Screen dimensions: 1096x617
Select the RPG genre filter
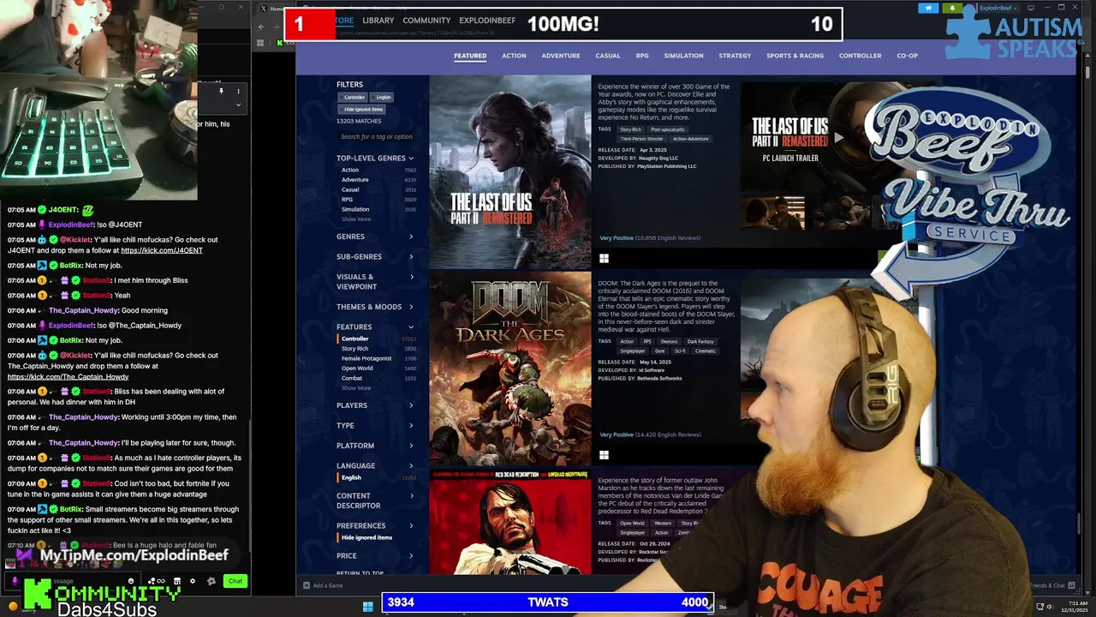[347, 200]
